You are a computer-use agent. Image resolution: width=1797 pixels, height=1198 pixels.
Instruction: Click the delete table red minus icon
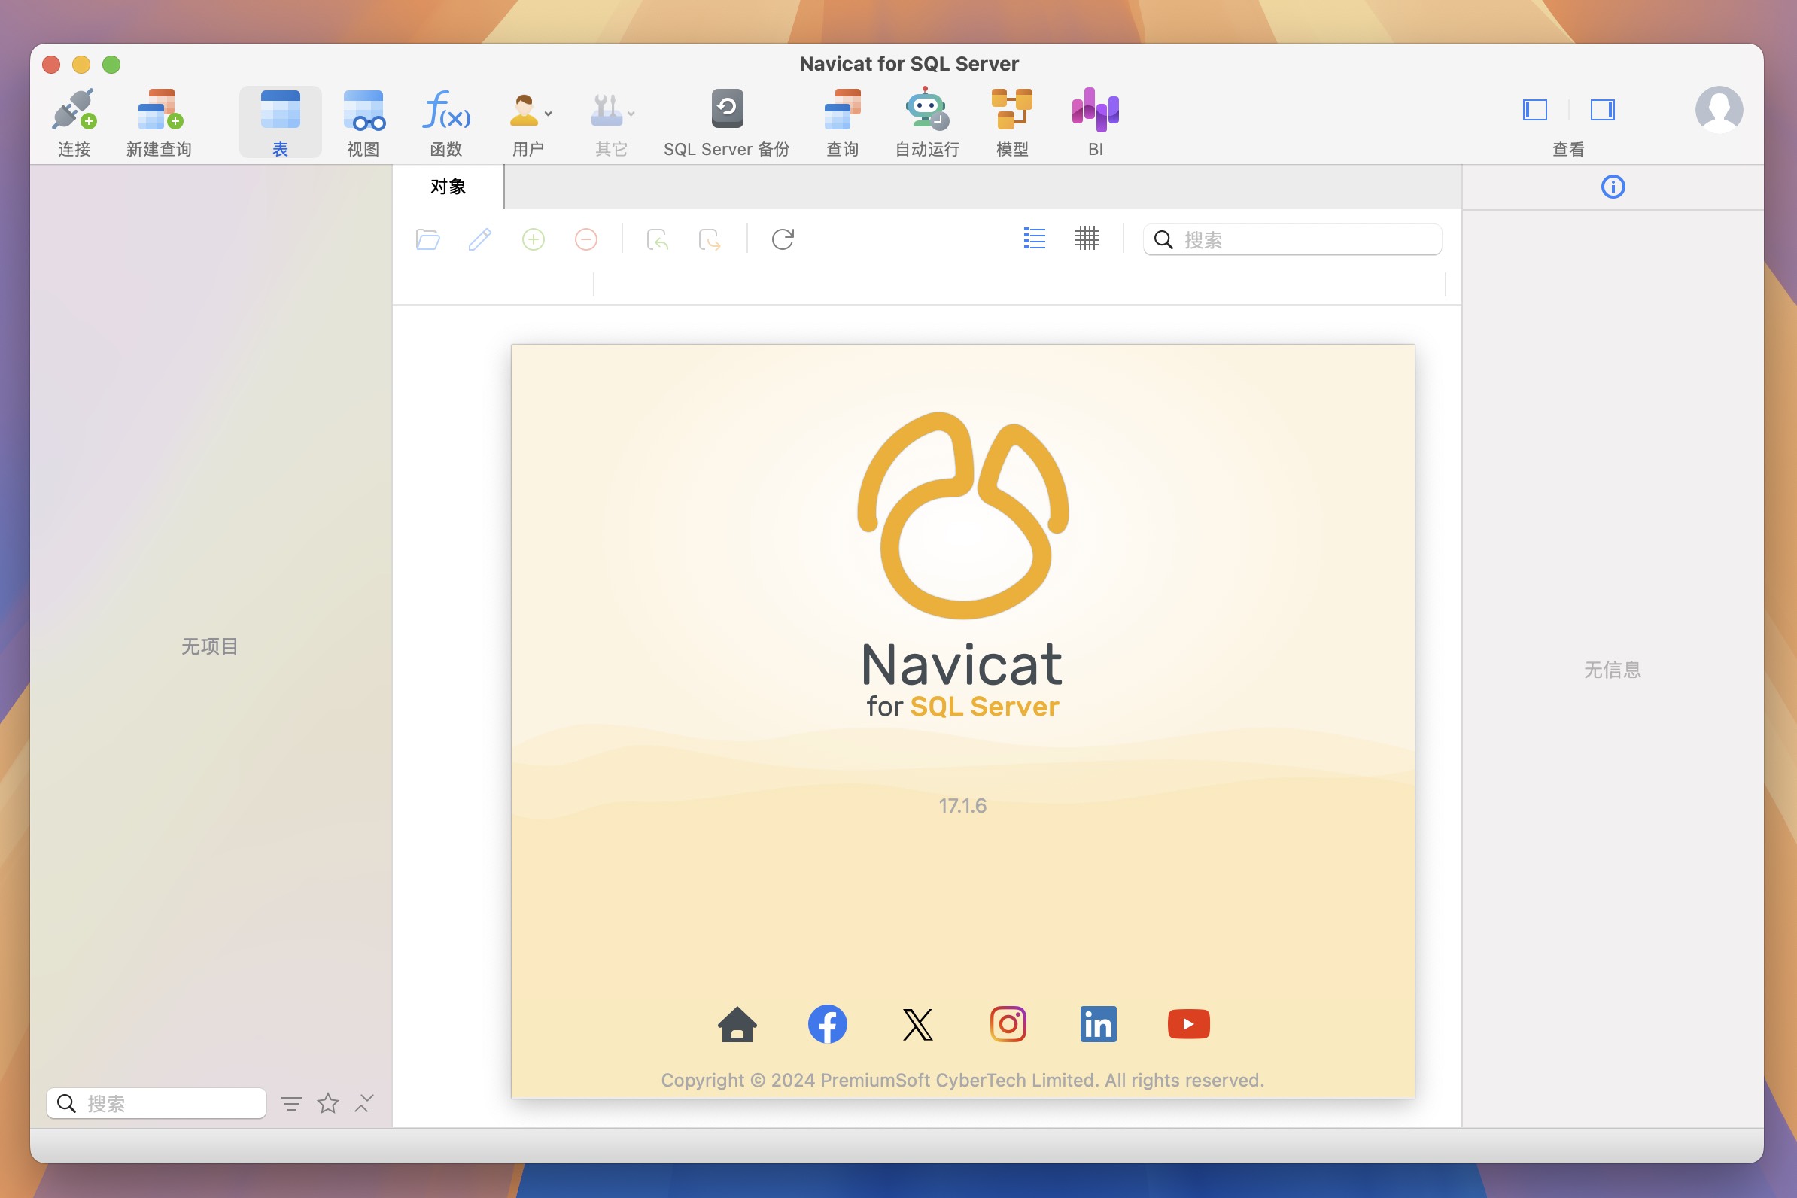(x=586, y=239)
